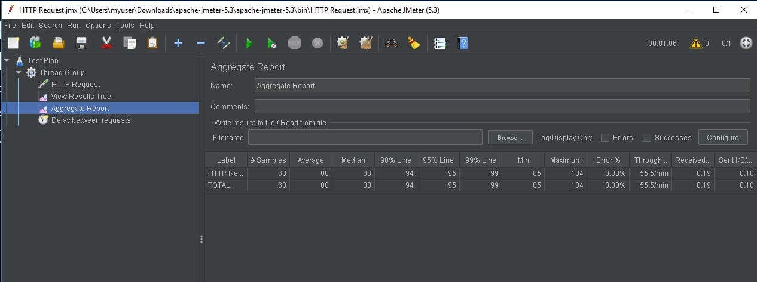757x282 pixels.
Task: Click the Toggle enable/disable element icon
Action: [x=224, y=43]
